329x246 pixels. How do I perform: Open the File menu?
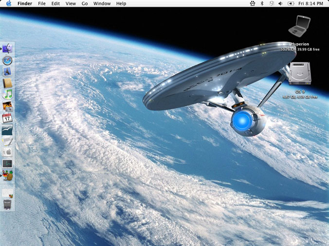click(42, 3)
